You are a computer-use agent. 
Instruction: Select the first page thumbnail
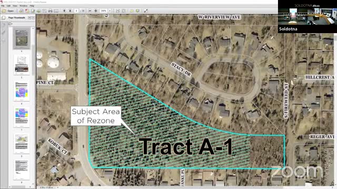22,38
